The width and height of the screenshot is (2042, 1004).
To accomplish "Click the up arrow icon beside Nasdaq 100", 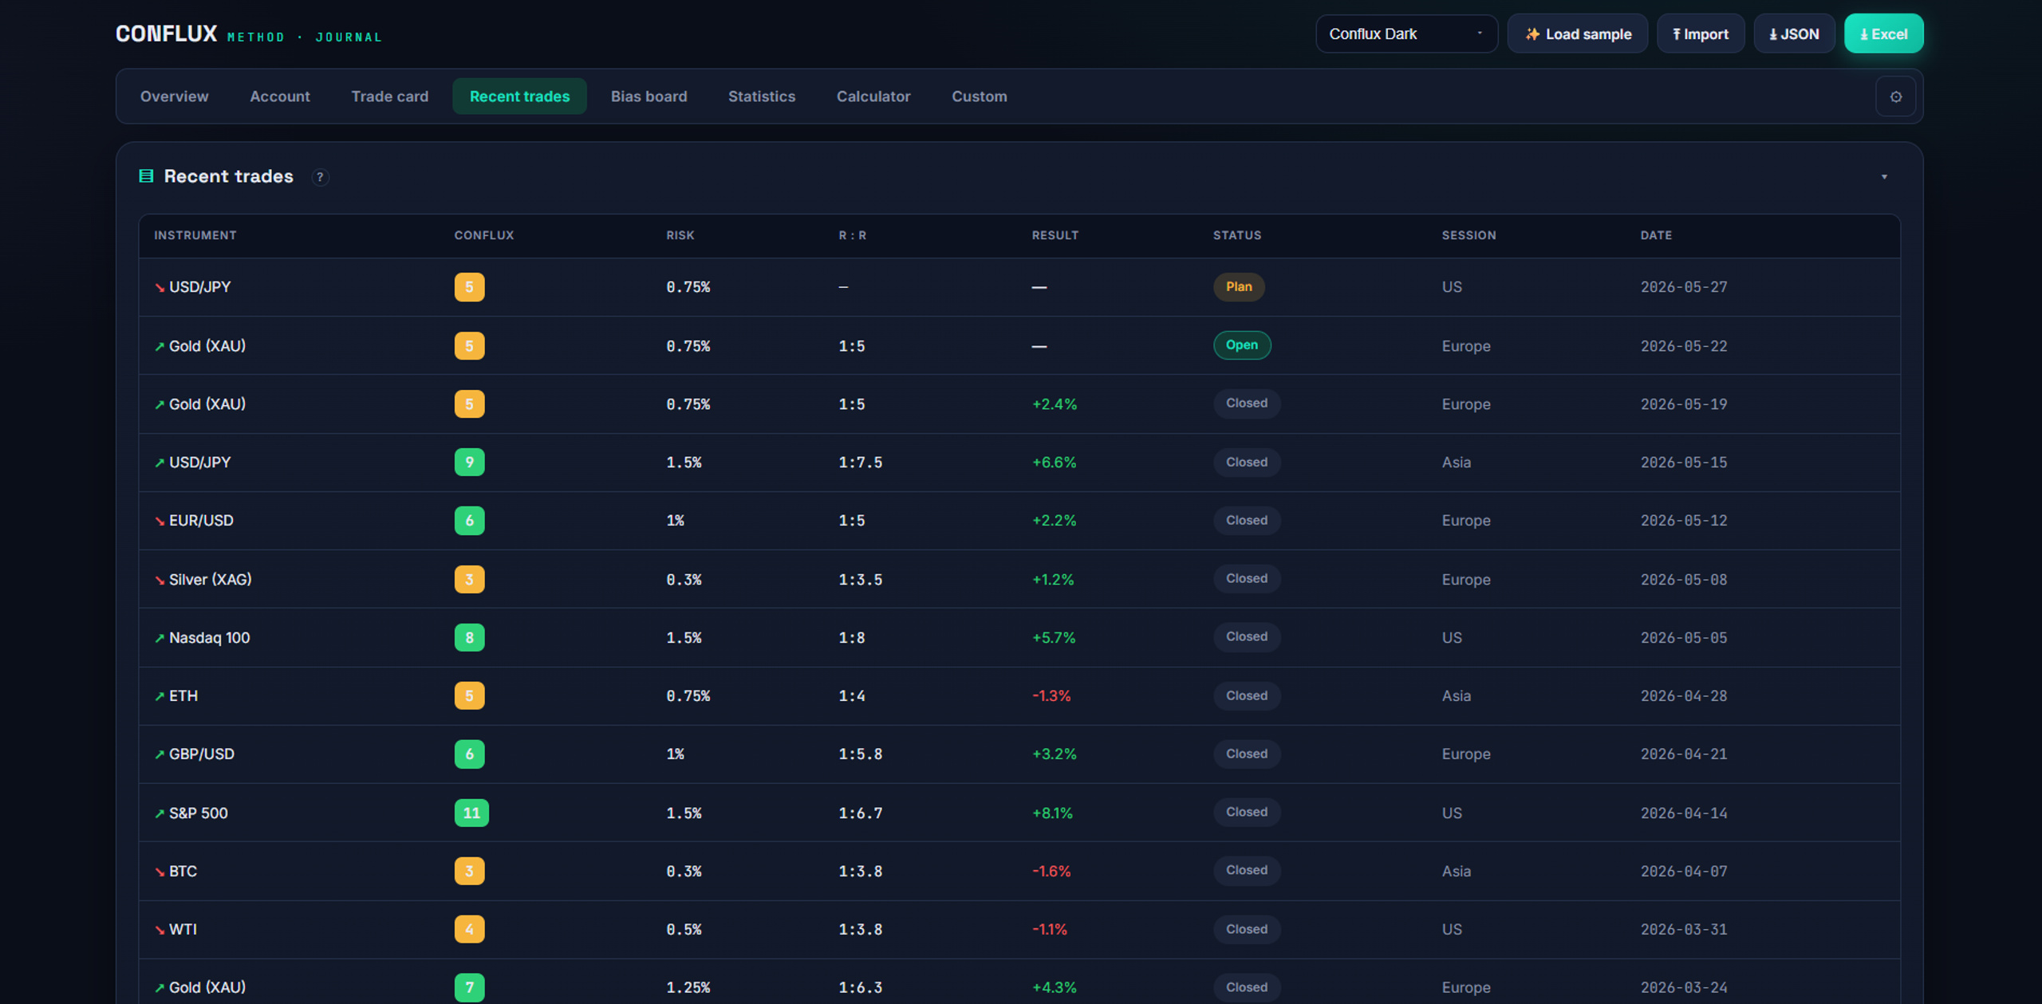I will coord(160,638).
